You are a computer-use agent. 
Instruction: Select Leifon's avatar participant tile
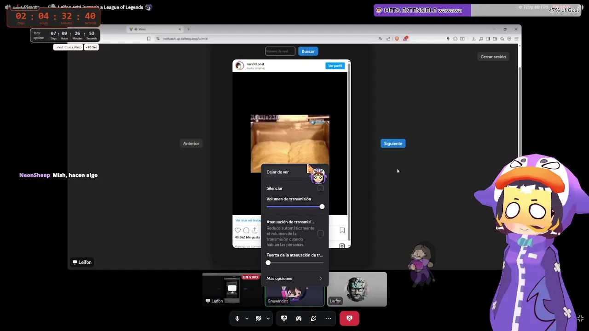pyautogui.click(x=357, y=289)
